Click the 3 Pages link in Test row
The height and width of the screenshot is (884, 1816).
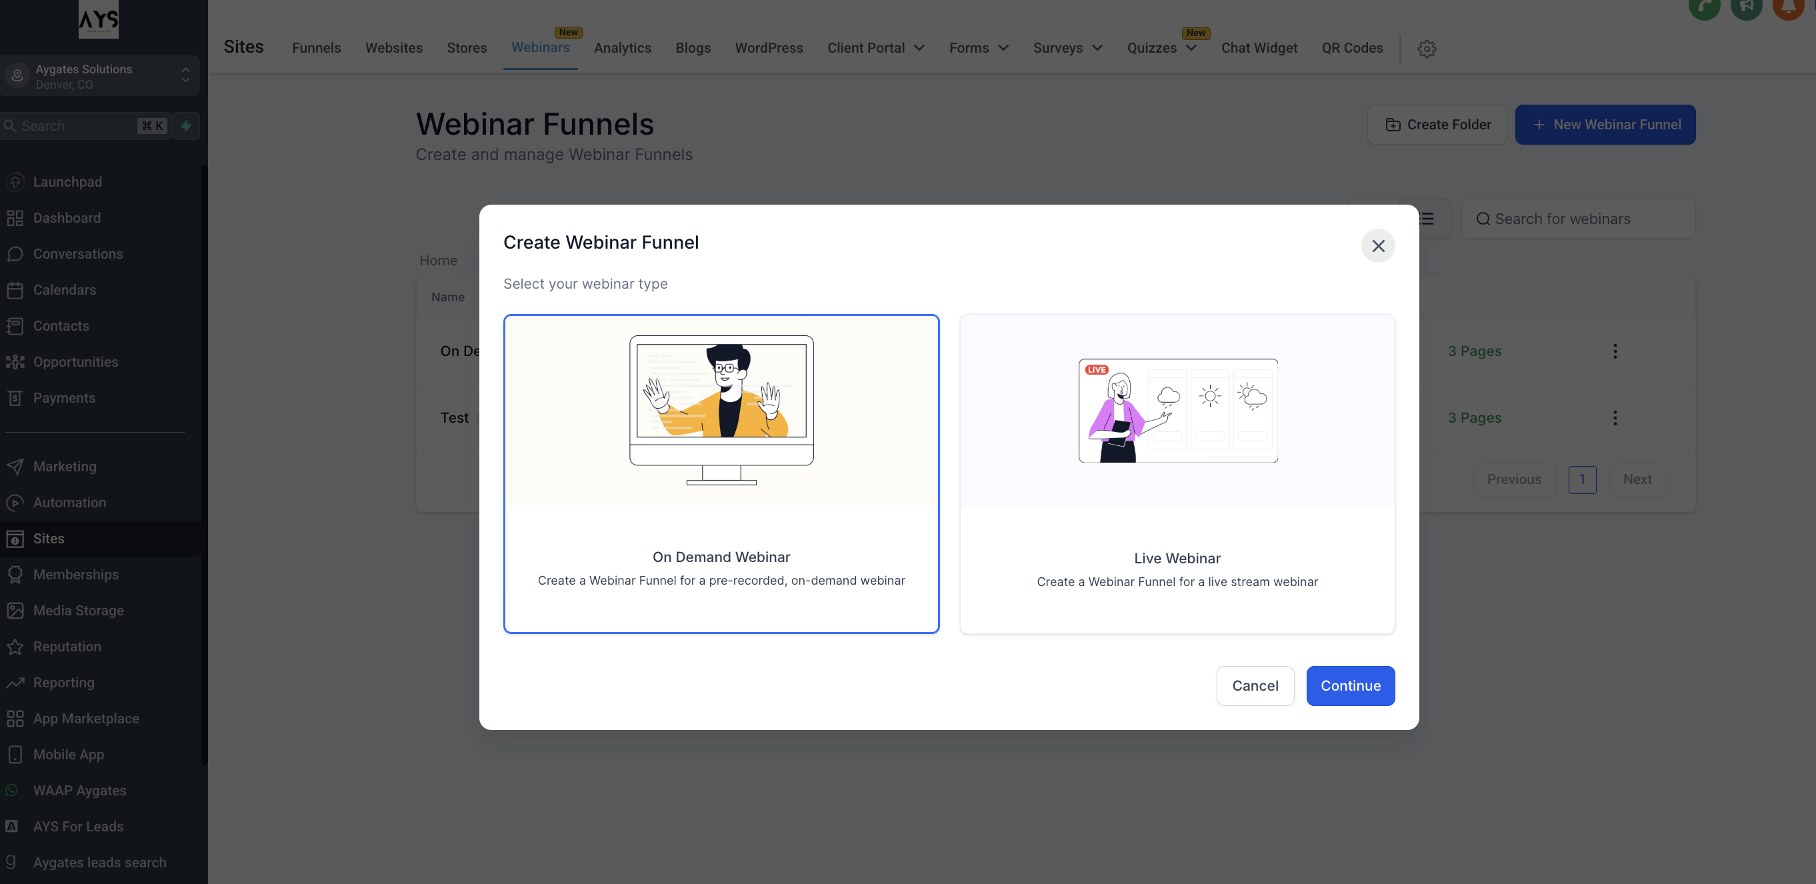[1475, 418]
